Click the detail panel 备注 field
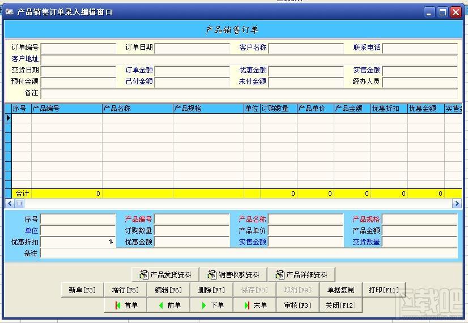468x323 pixels. [x=249, y=253]
